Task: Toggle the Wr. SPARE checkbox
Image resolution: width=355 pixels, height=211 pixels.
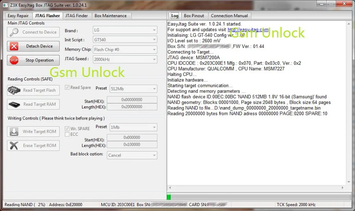Action: [67, 128]
